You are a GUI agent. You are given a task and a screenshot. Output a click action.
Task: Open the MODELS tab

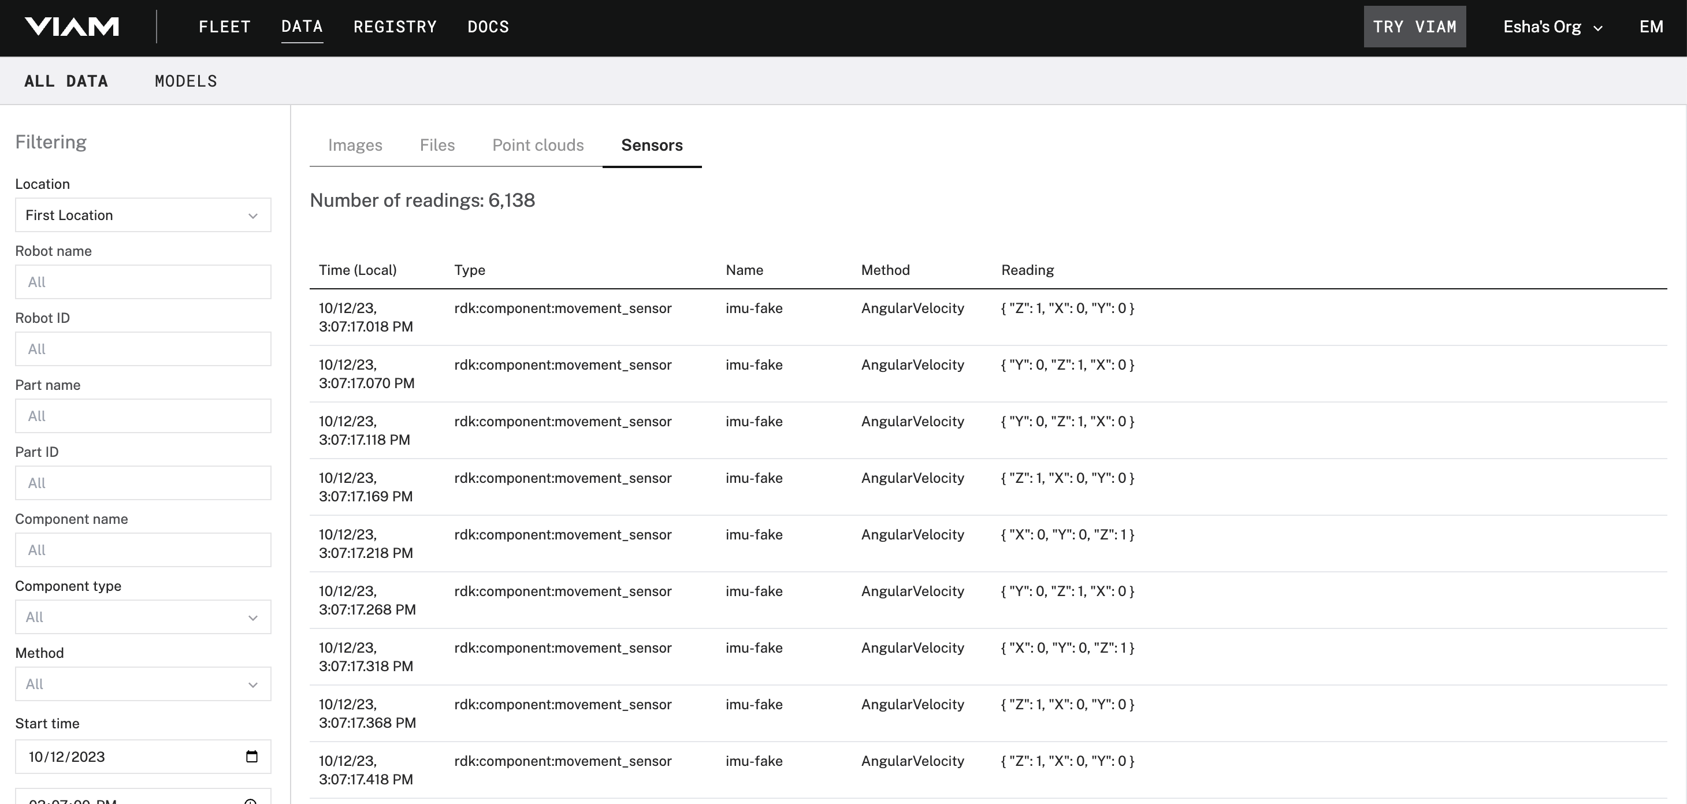point(185,80)
